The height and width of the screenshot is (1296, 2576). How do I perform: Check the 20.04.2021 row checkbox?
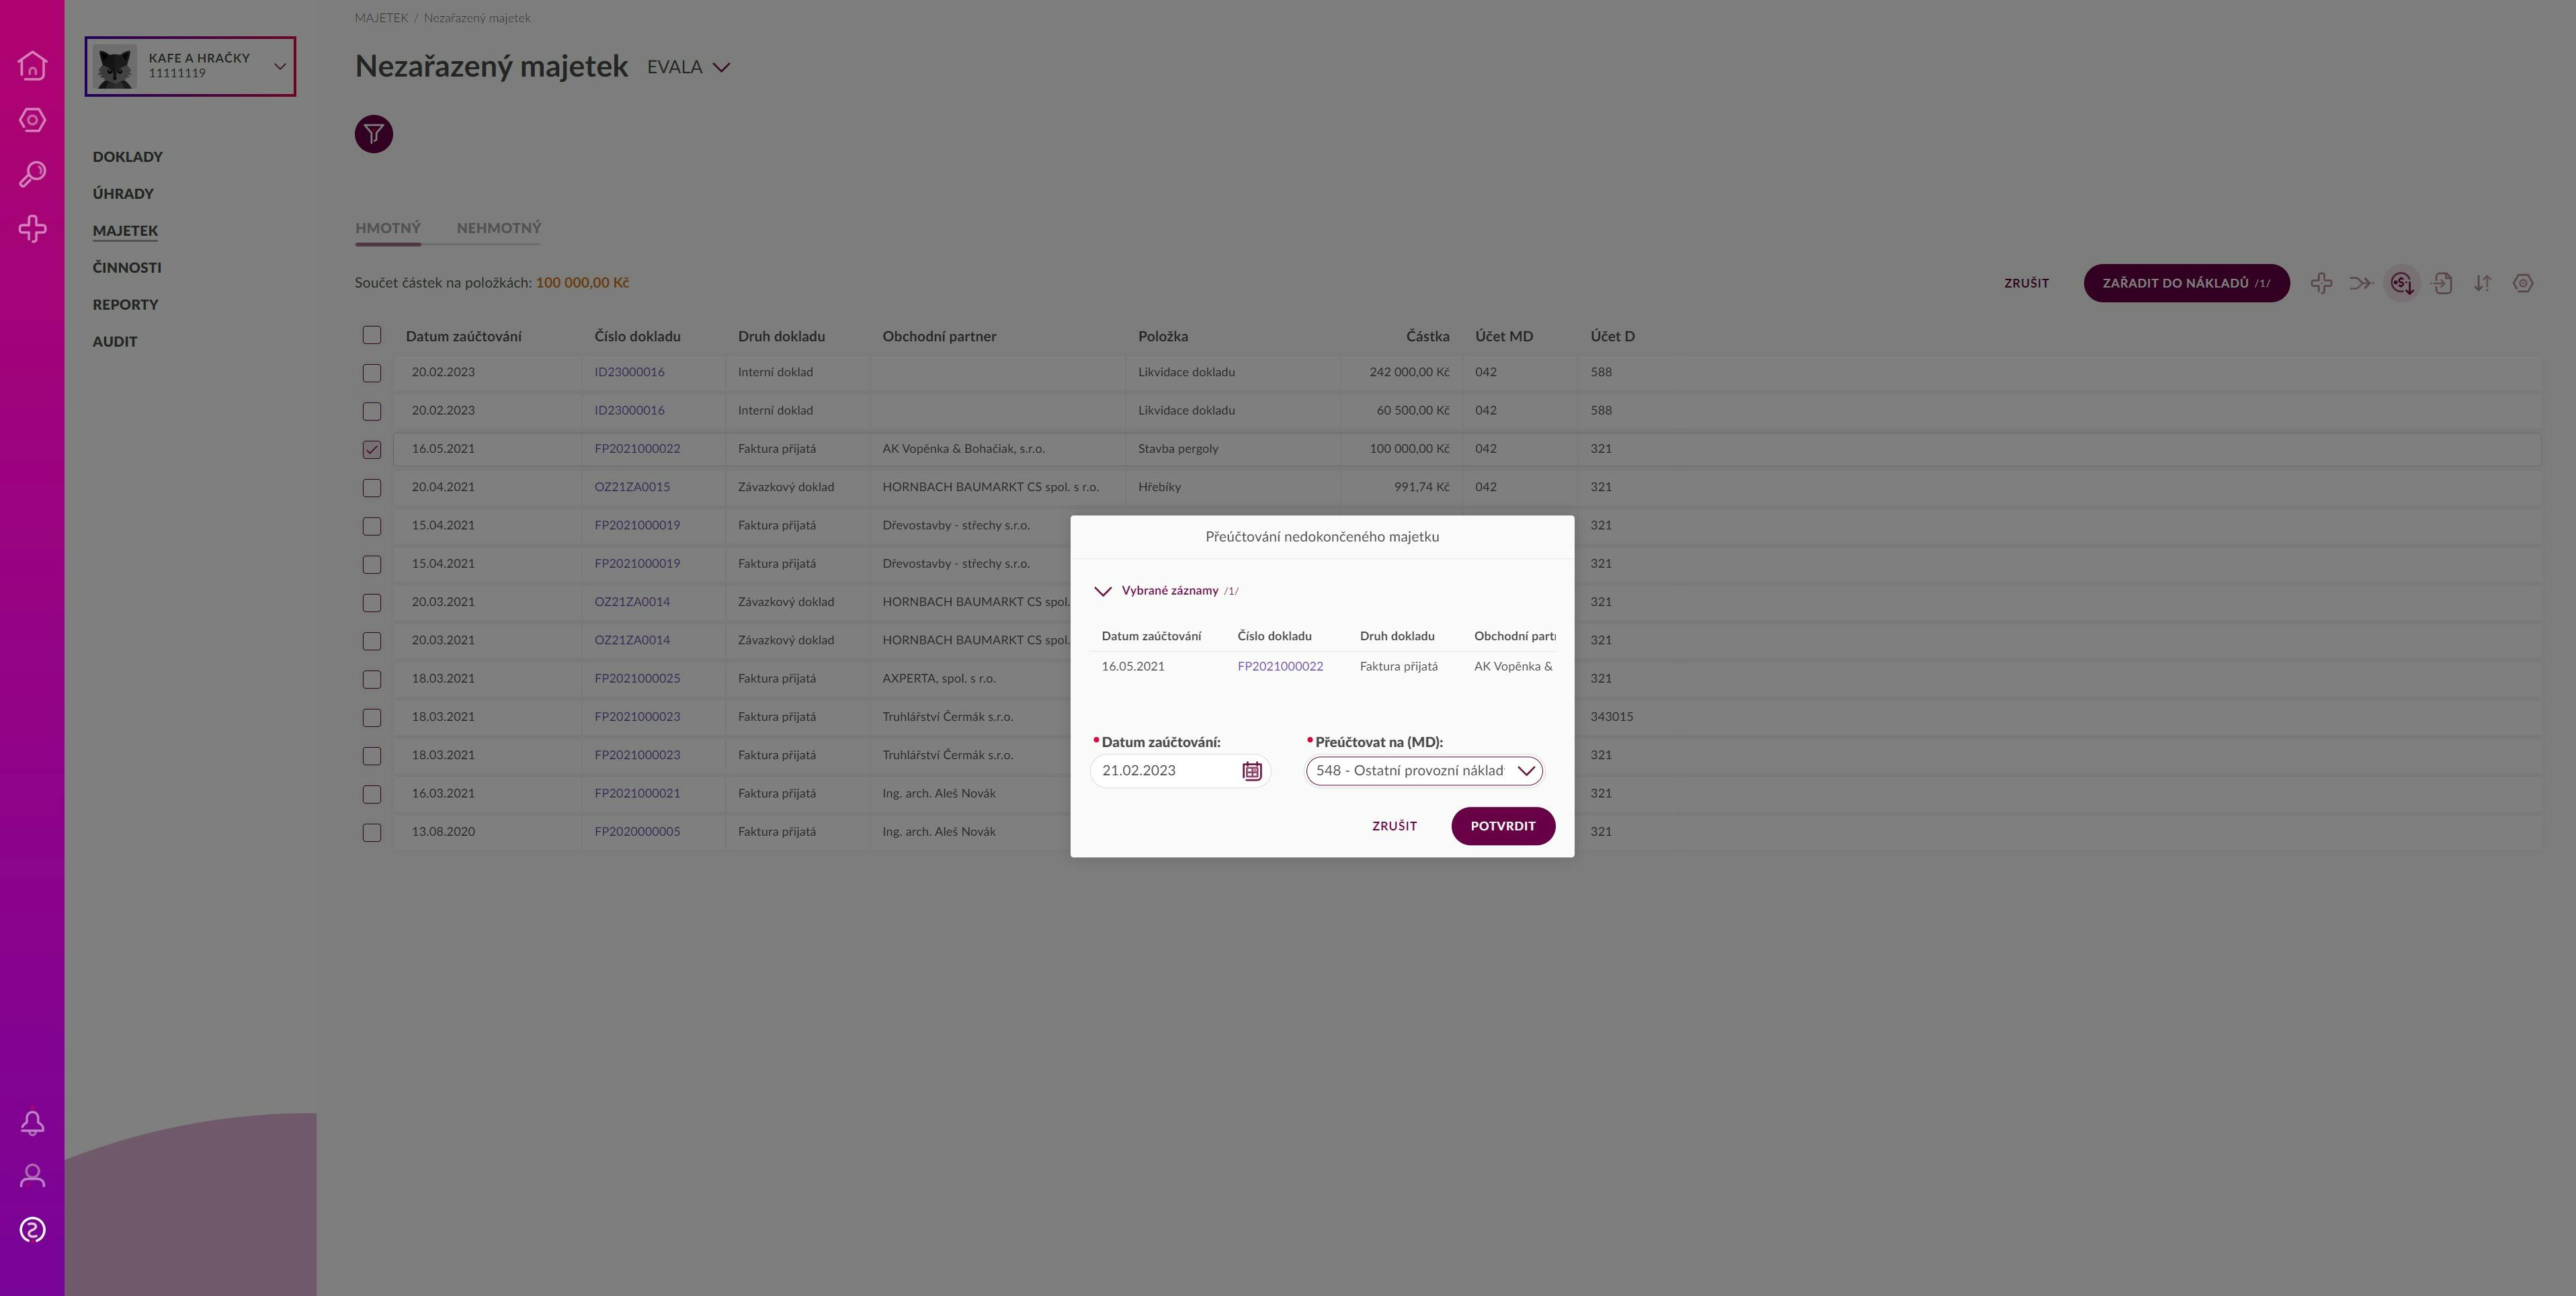pyautogui.click(x=371, y=488)
